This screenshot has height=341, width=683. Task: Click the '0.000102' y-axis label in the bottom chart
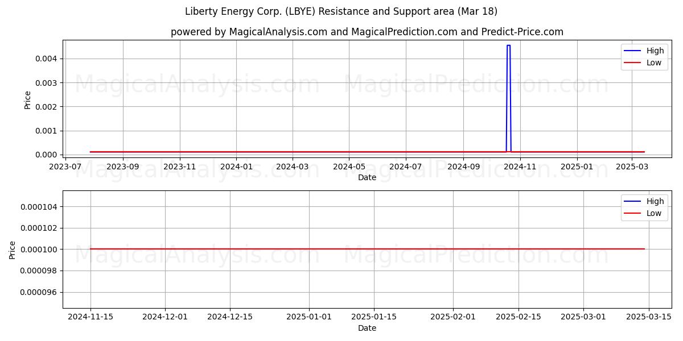click(38, 228)
